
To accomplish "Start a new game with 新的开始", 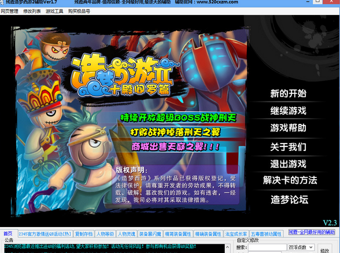I will click(288, 93).
